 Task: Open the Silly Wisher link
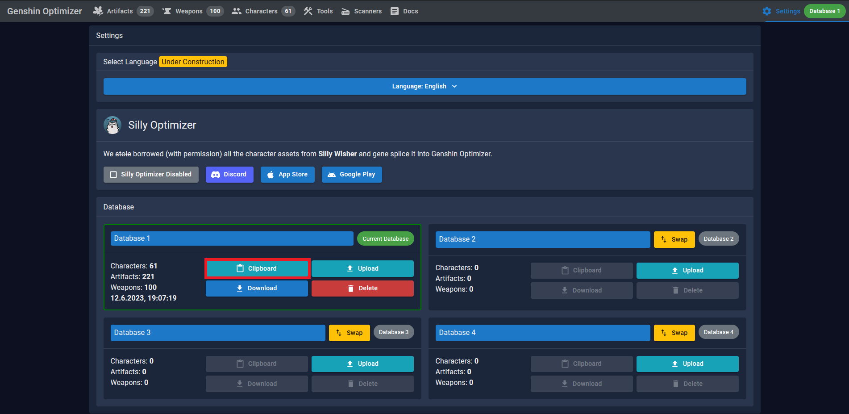click(337, 154)
